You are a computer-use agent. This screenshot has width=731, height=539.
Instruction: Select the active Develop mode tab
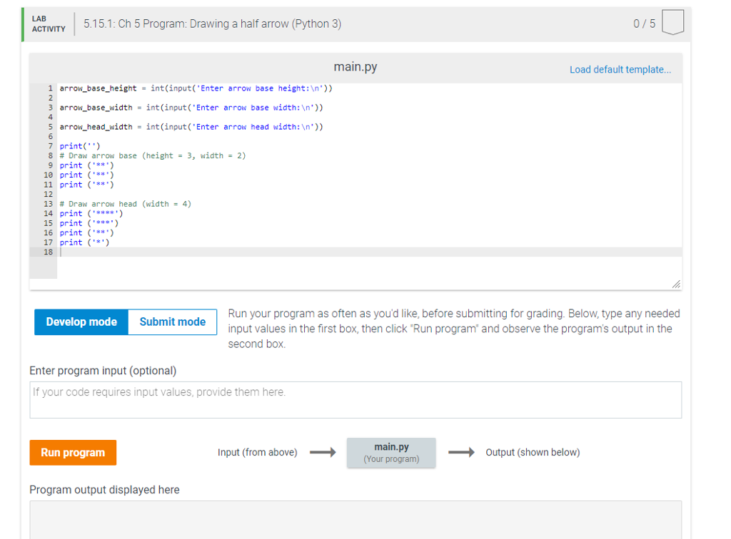[x=81, y=322]
